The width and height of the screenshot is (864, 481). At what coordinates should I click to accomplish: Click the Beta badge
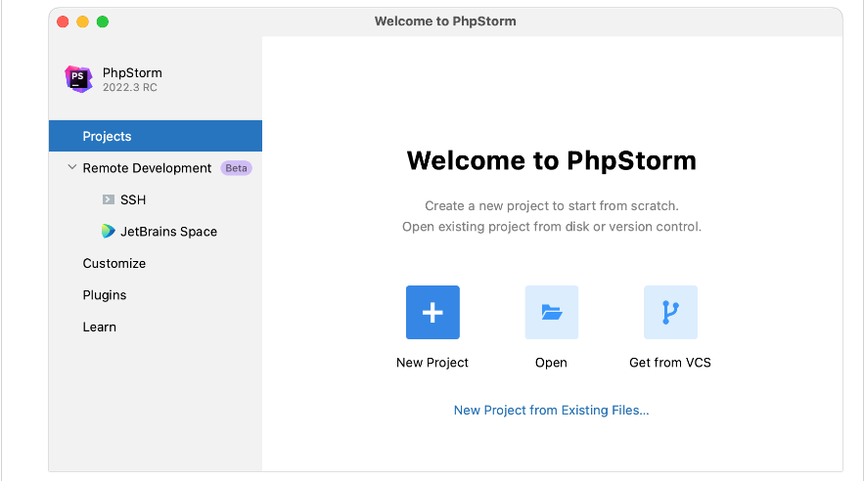pos(237,168)
